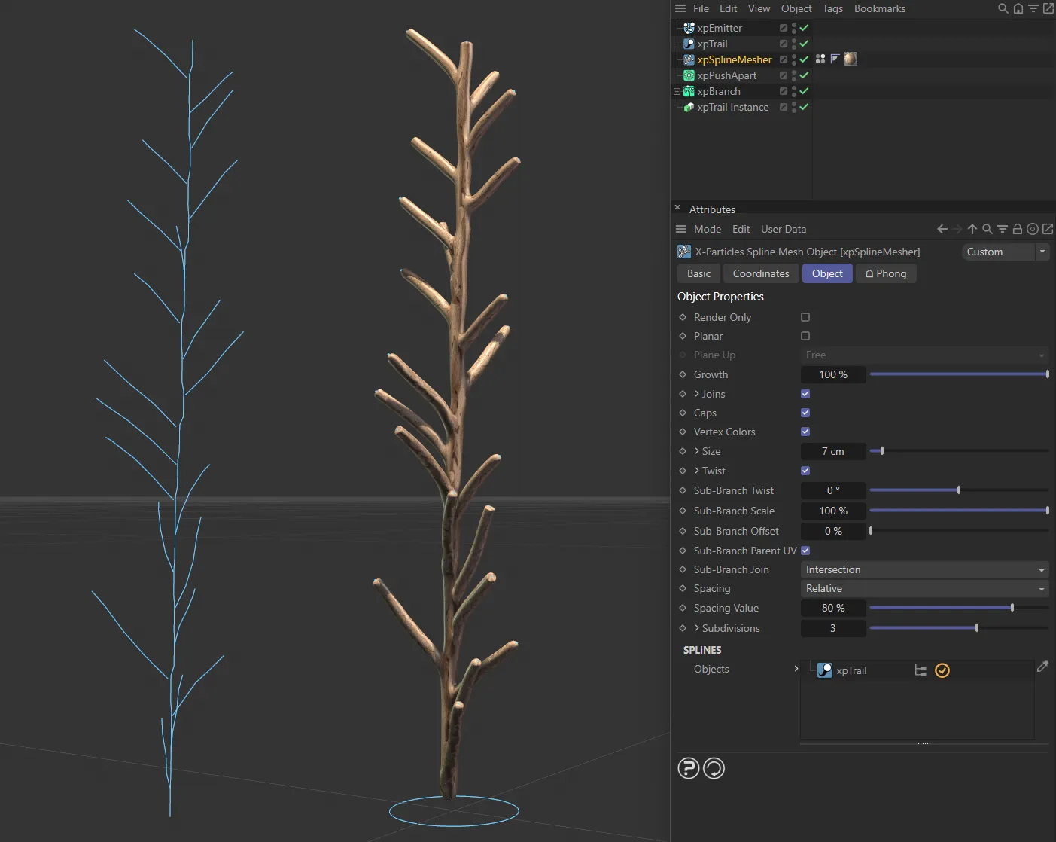Screen dimensions: 1056x842
Task: Uncheck the Vertex Colors checkbox
Action: 805,432
